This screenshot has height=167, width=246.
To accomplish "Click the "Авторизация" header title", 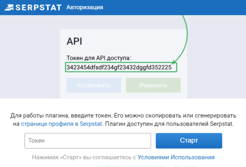I will coord(85,7).
